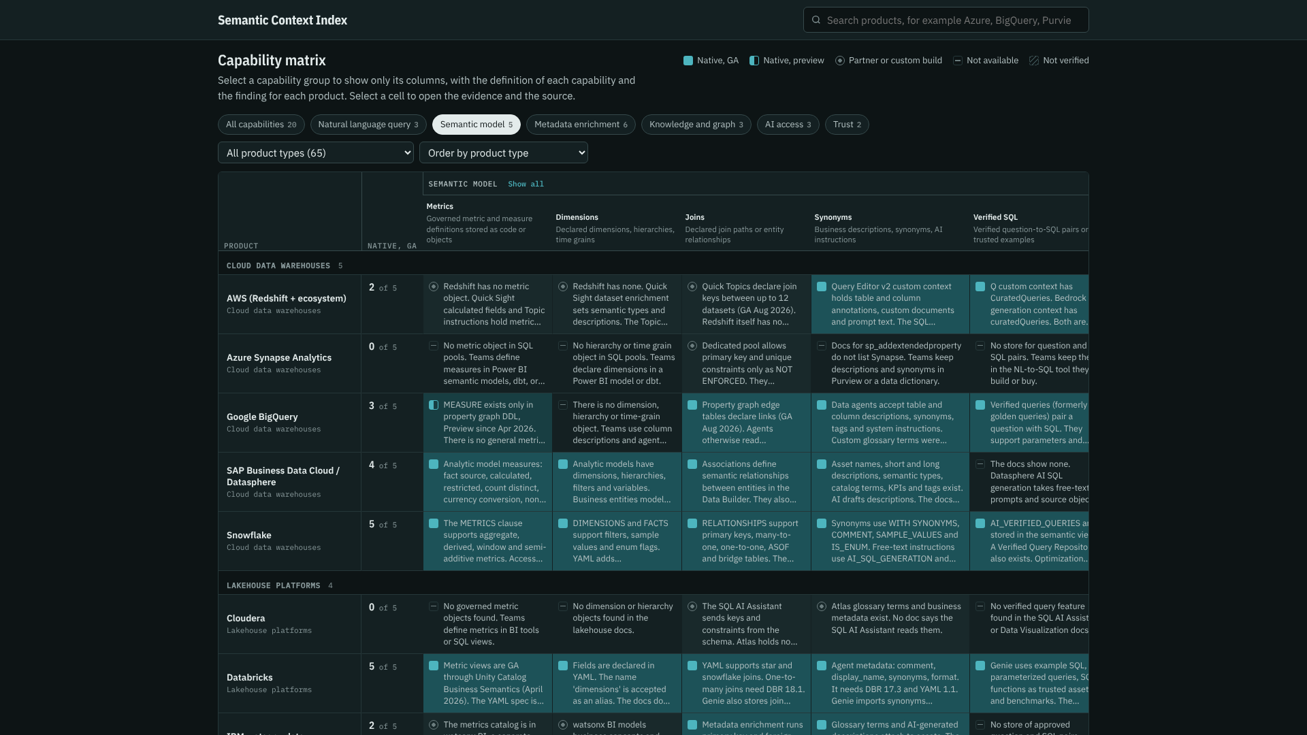Click the Native, GA legend swatch
Image resolution: width=1307 pixels, height=735 pixels.
pos(688,61)
